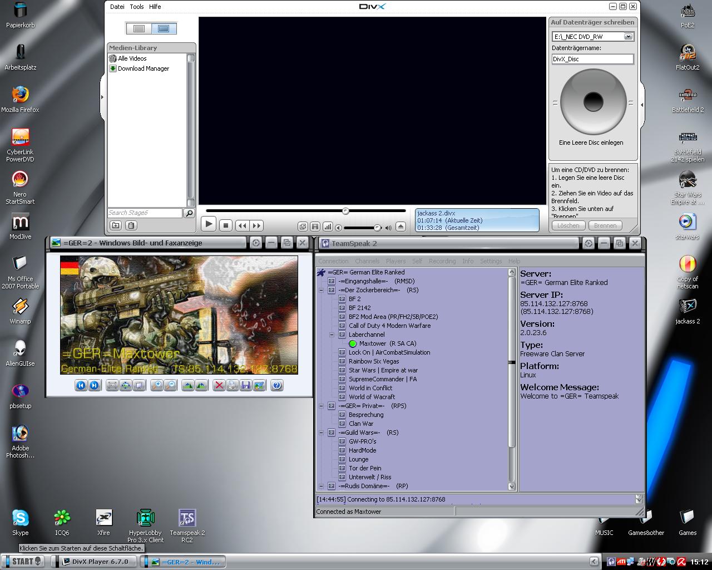This screenshot has width=712, height=570.
Task: Click the START button on taskbar
Action: tap(23, 562)
